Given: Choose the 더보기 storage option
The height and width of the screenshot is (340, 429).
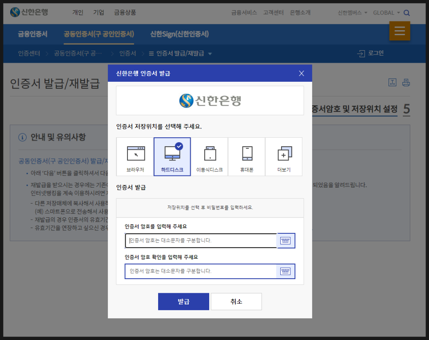Looking at the screenshot, I should (284, 156).
